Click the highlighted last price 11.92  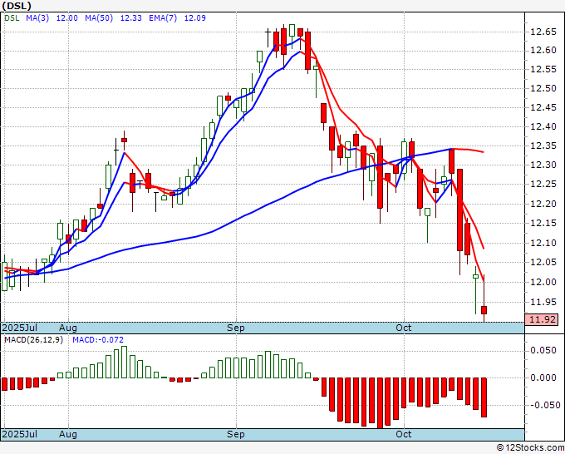click(x=543, y=319)
